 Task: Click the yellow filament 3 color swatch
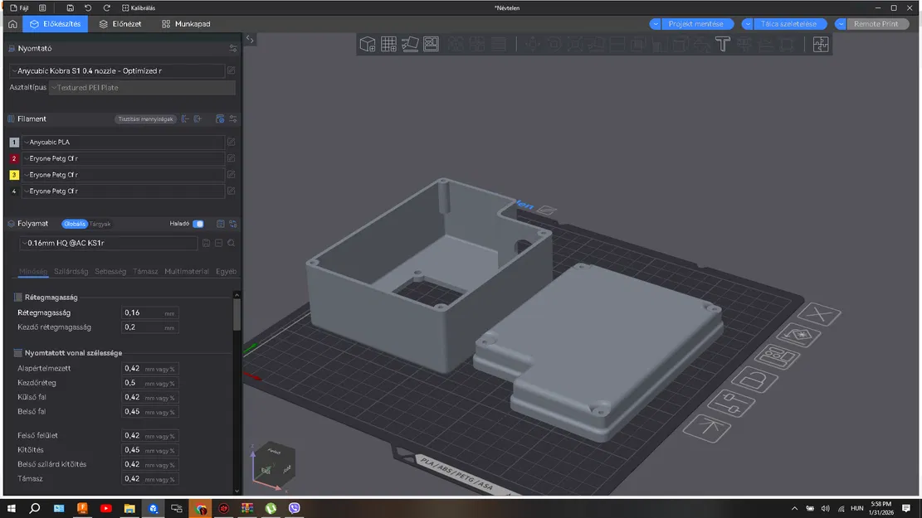13,175
